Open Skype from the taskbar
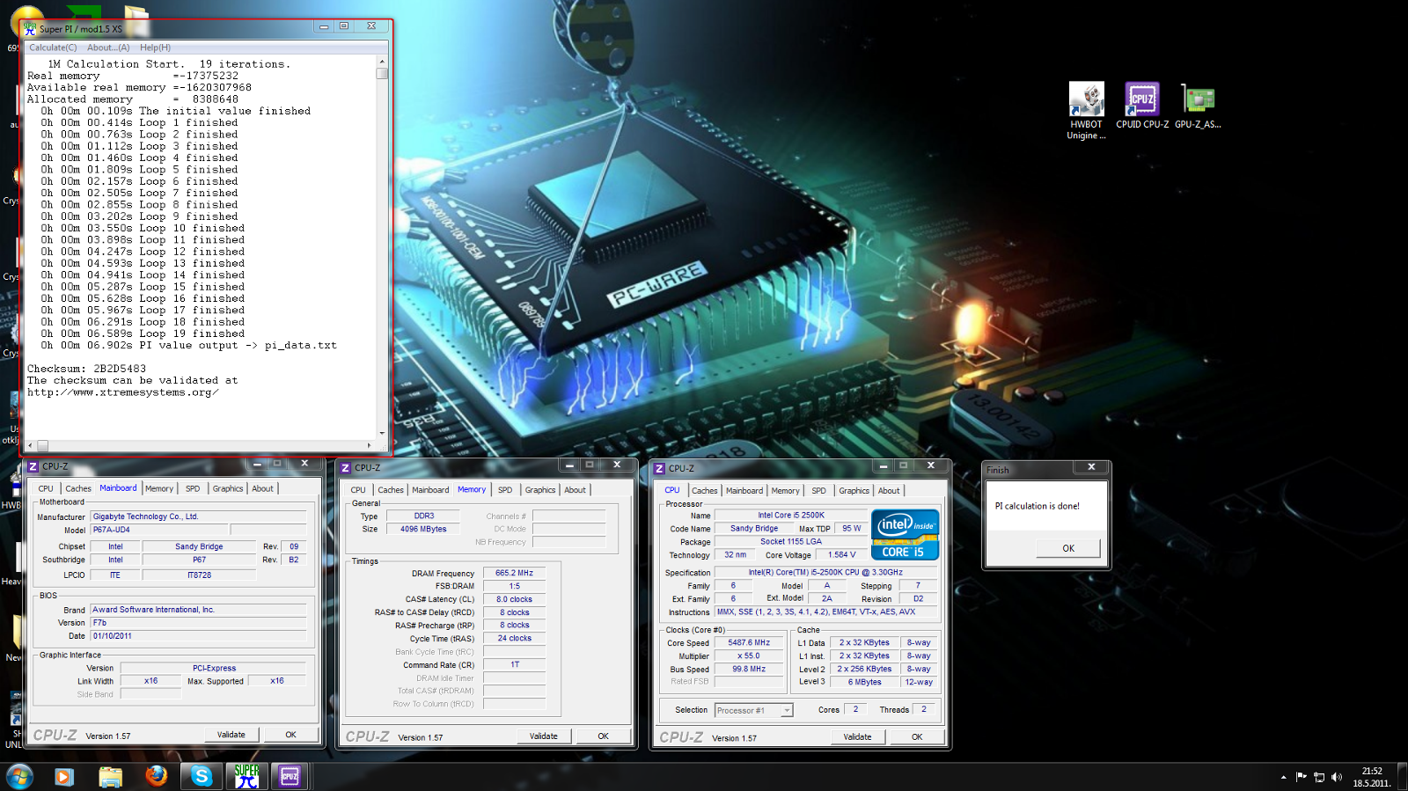 coord(202,776)
